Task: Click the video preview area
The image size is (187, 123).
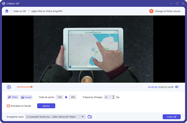Action: [x=93, y=49]
